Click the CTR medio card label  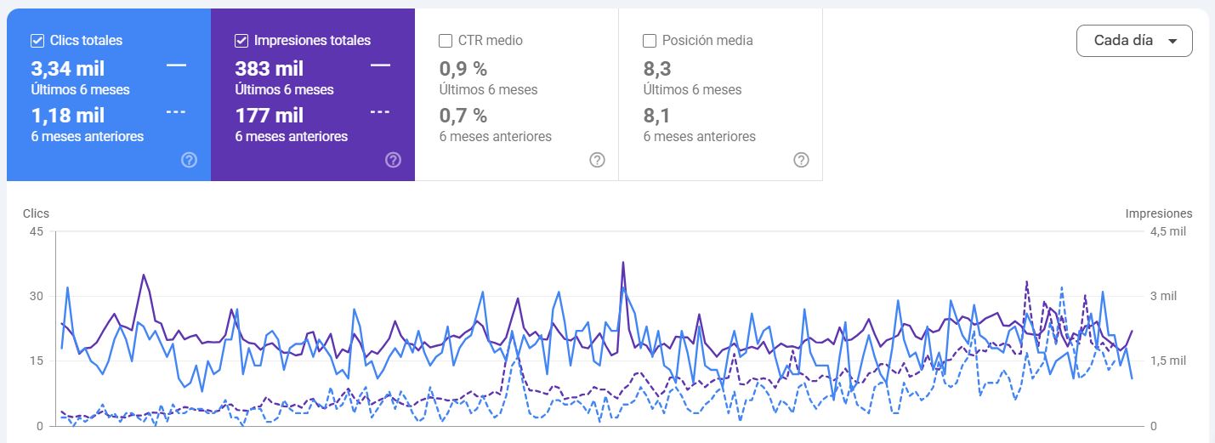(491, 40)
